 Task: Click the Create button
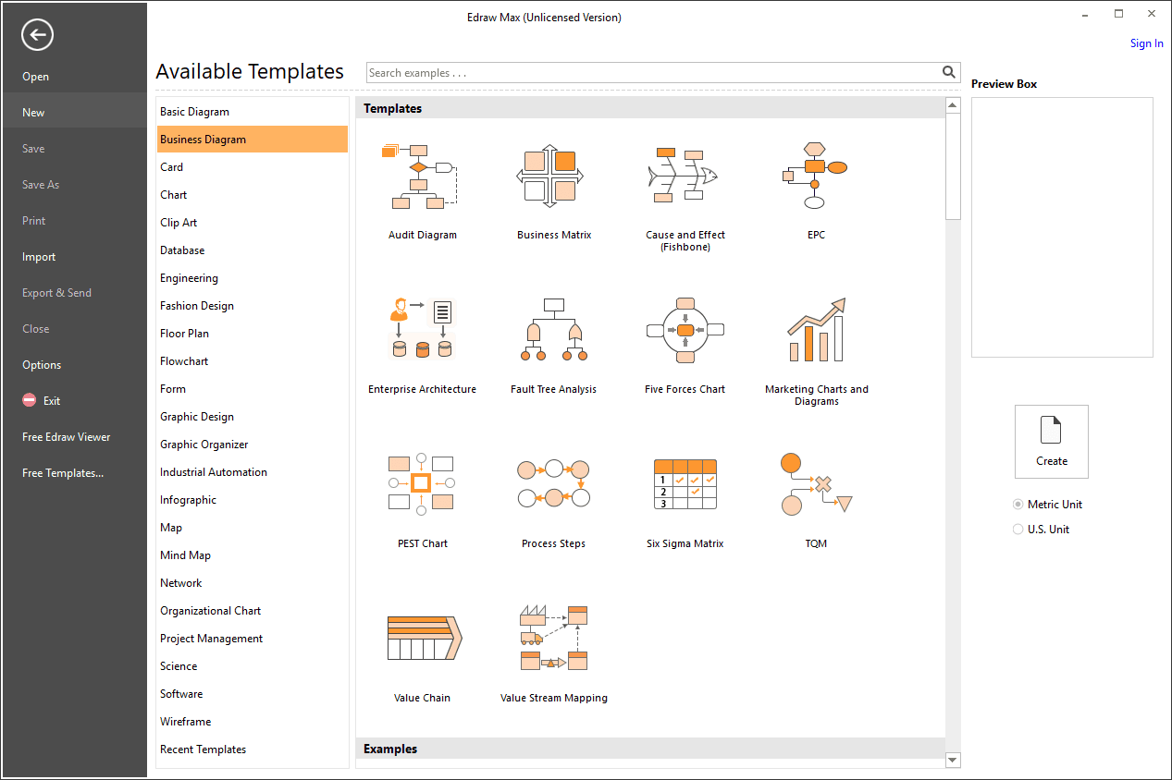coord(1052,442)
